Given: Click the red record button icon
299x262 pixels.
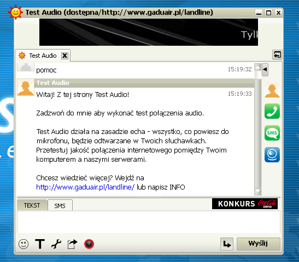Looking at the screenshot, I should click(x=89, y=244).
